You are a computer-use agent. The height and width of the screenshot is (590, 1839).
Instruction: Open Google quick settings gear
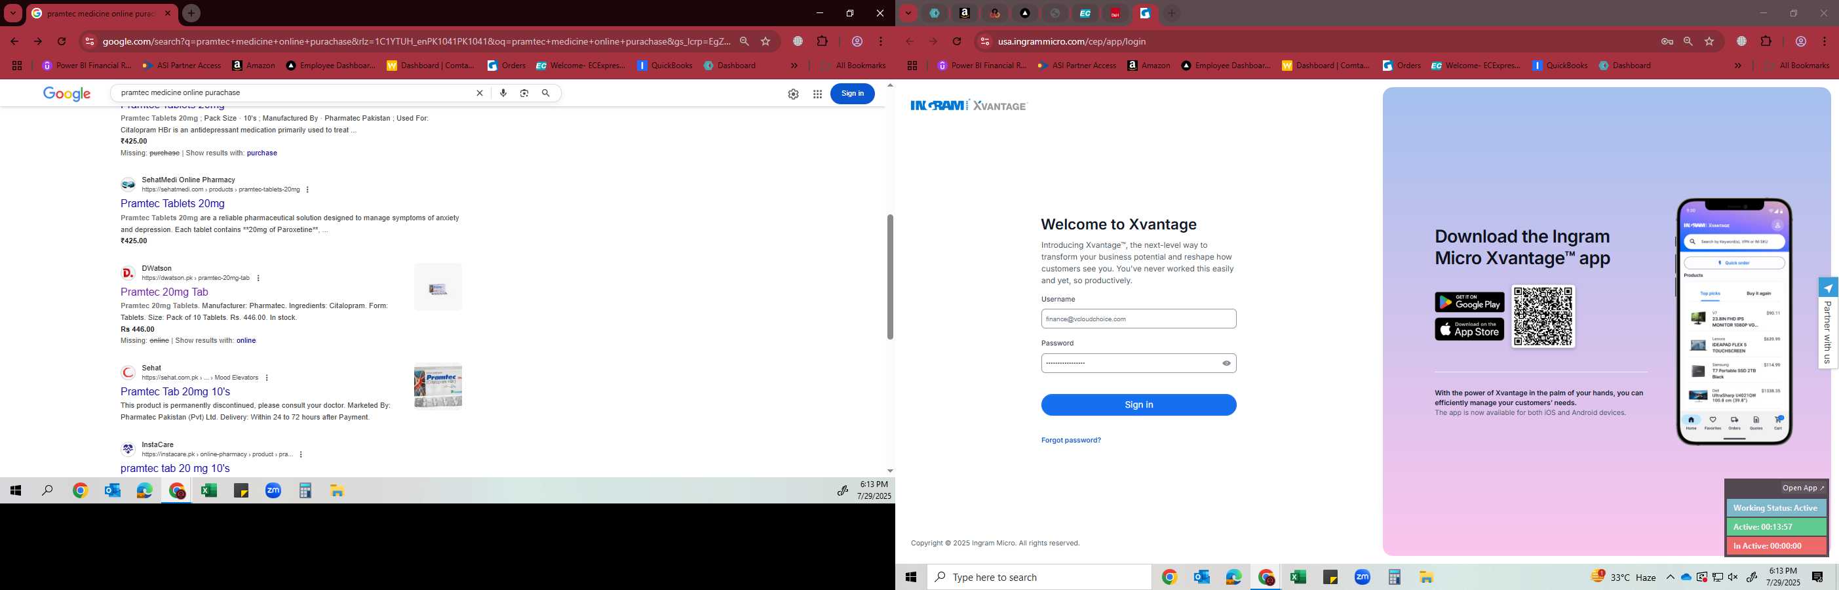793,94
